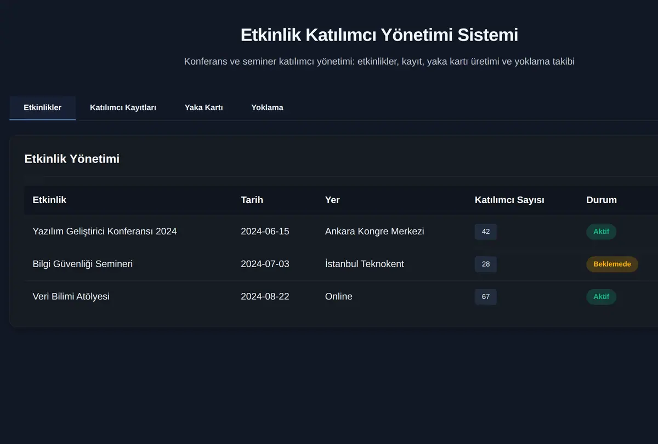Switch to Katılımcı Kayıtları tab

coord(123,108)
